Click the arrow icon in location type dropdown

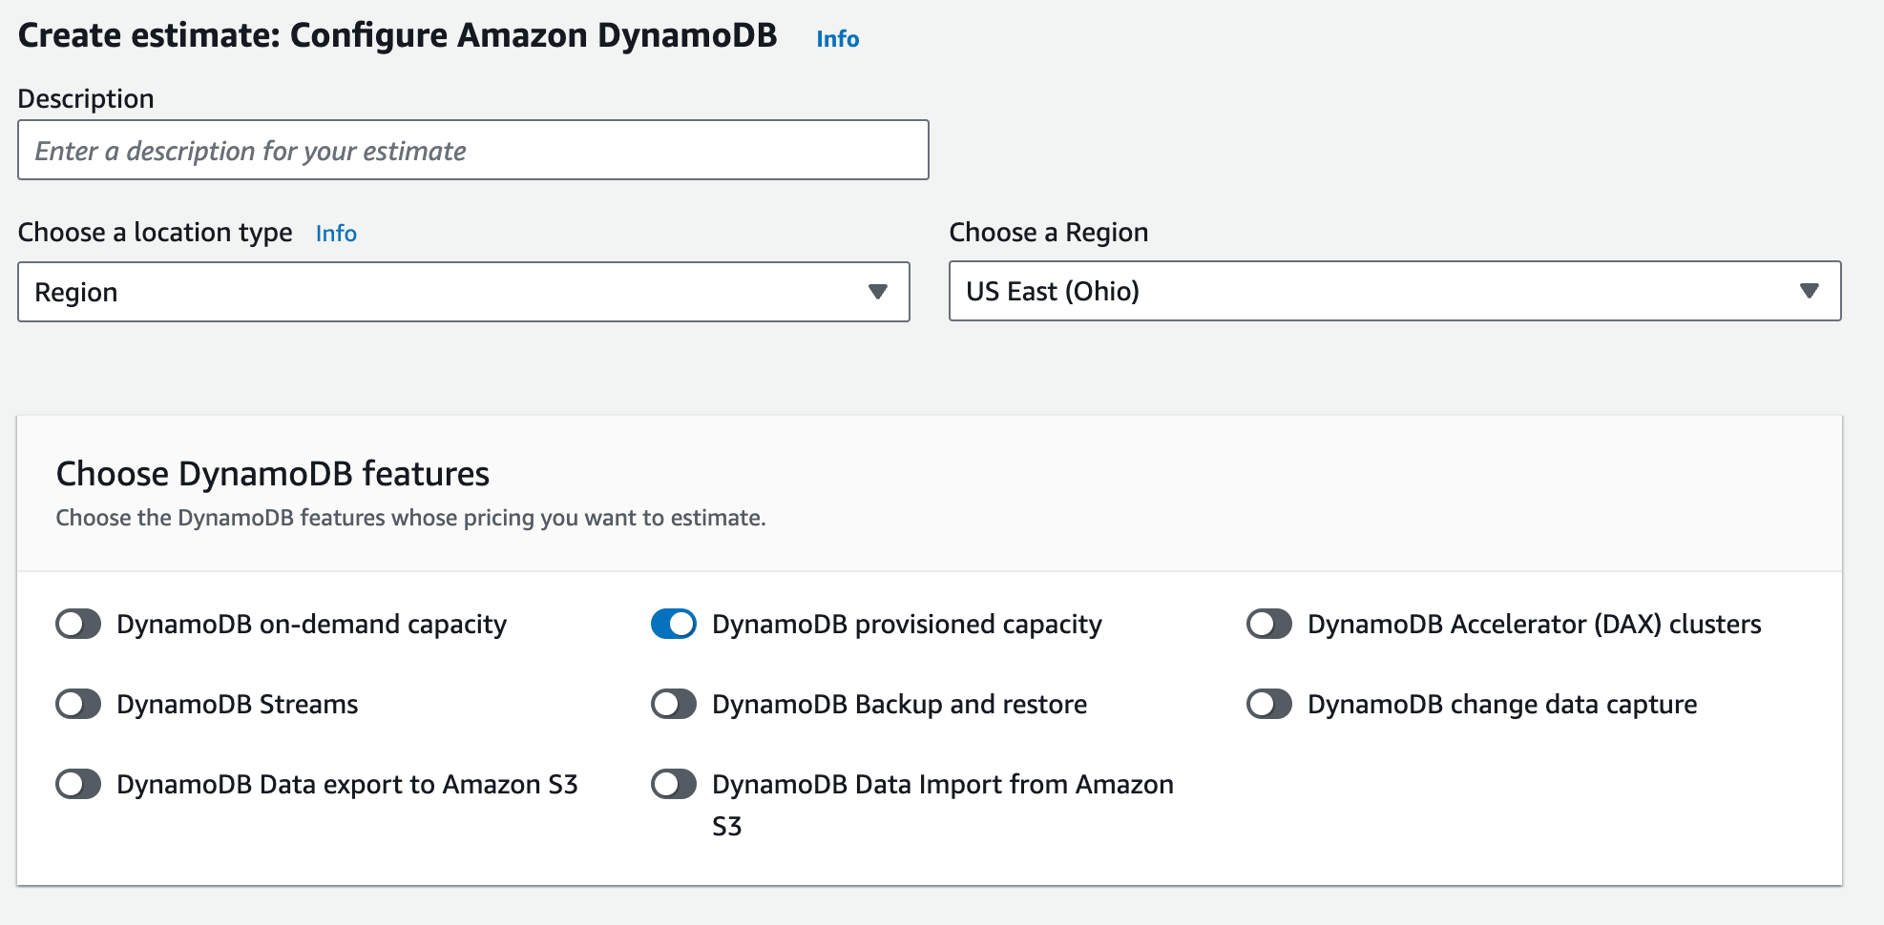click(878, 292)
